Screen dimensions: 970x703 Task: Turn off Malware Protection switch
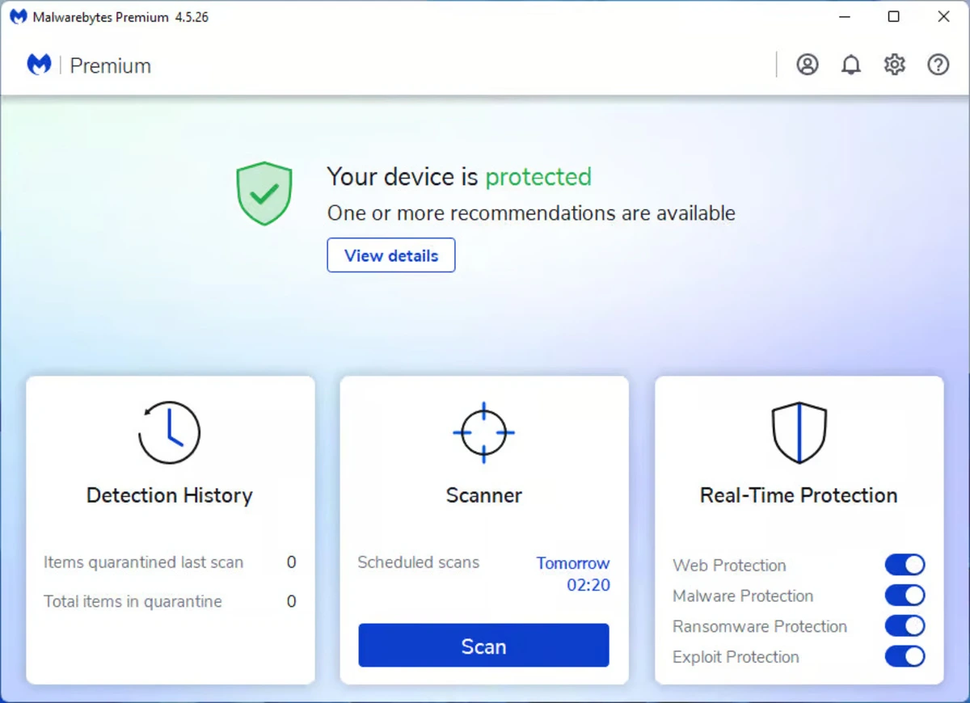[x=905, y=596]
